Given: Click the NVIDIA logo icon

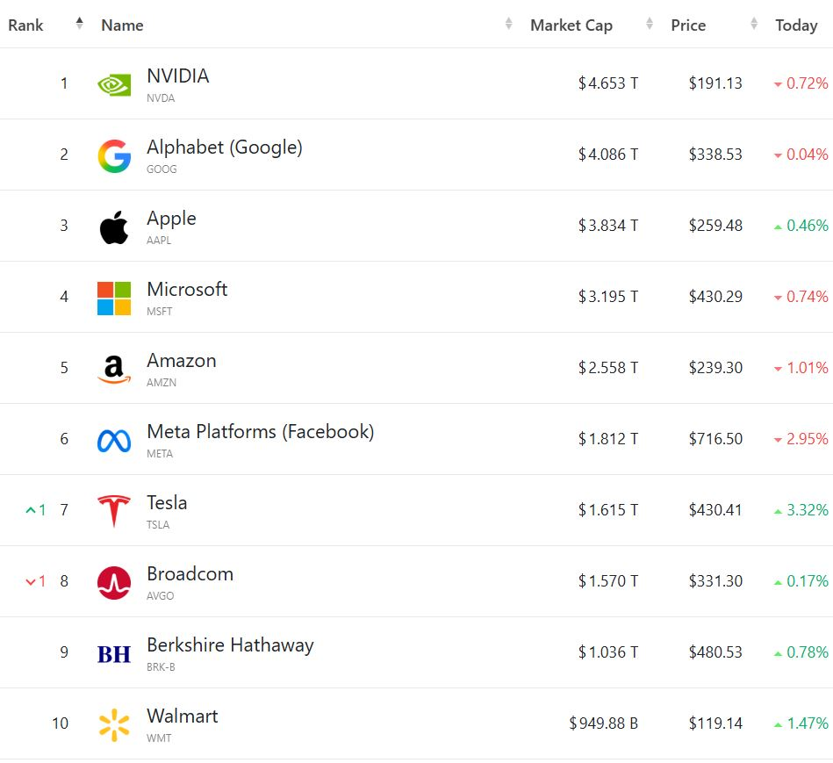Looking at the screenshot, I should [x=114, y=84].
